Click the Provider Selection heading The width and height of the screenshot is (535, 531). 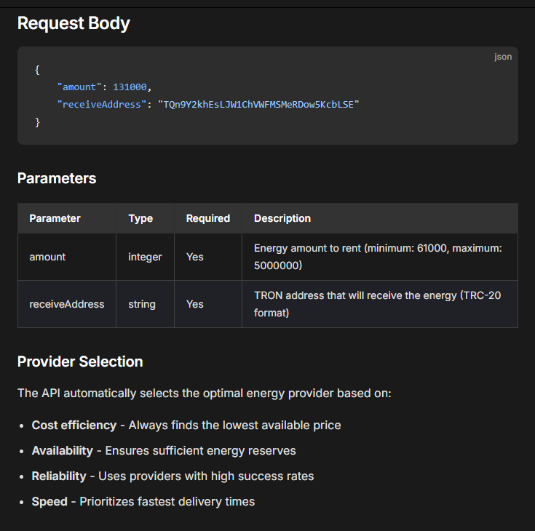(x=80, y=362)
